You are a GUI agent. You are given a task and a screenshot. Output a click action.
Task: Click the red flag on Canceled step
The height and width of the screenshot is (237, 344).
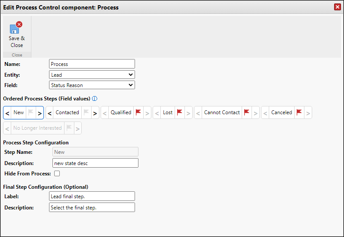[x=299, y=112]
